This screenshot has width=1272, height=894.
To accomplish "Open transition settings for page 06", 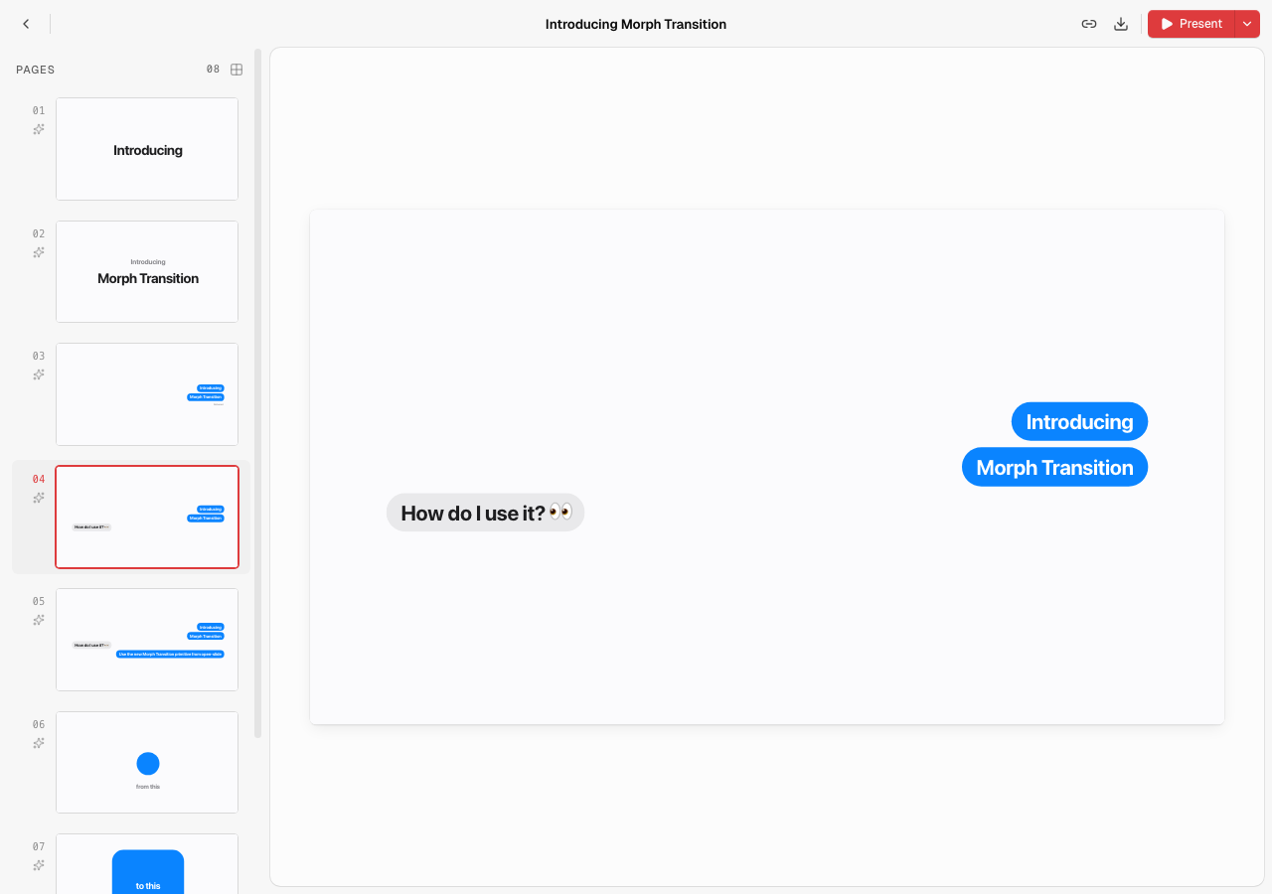I will point(39,743).
